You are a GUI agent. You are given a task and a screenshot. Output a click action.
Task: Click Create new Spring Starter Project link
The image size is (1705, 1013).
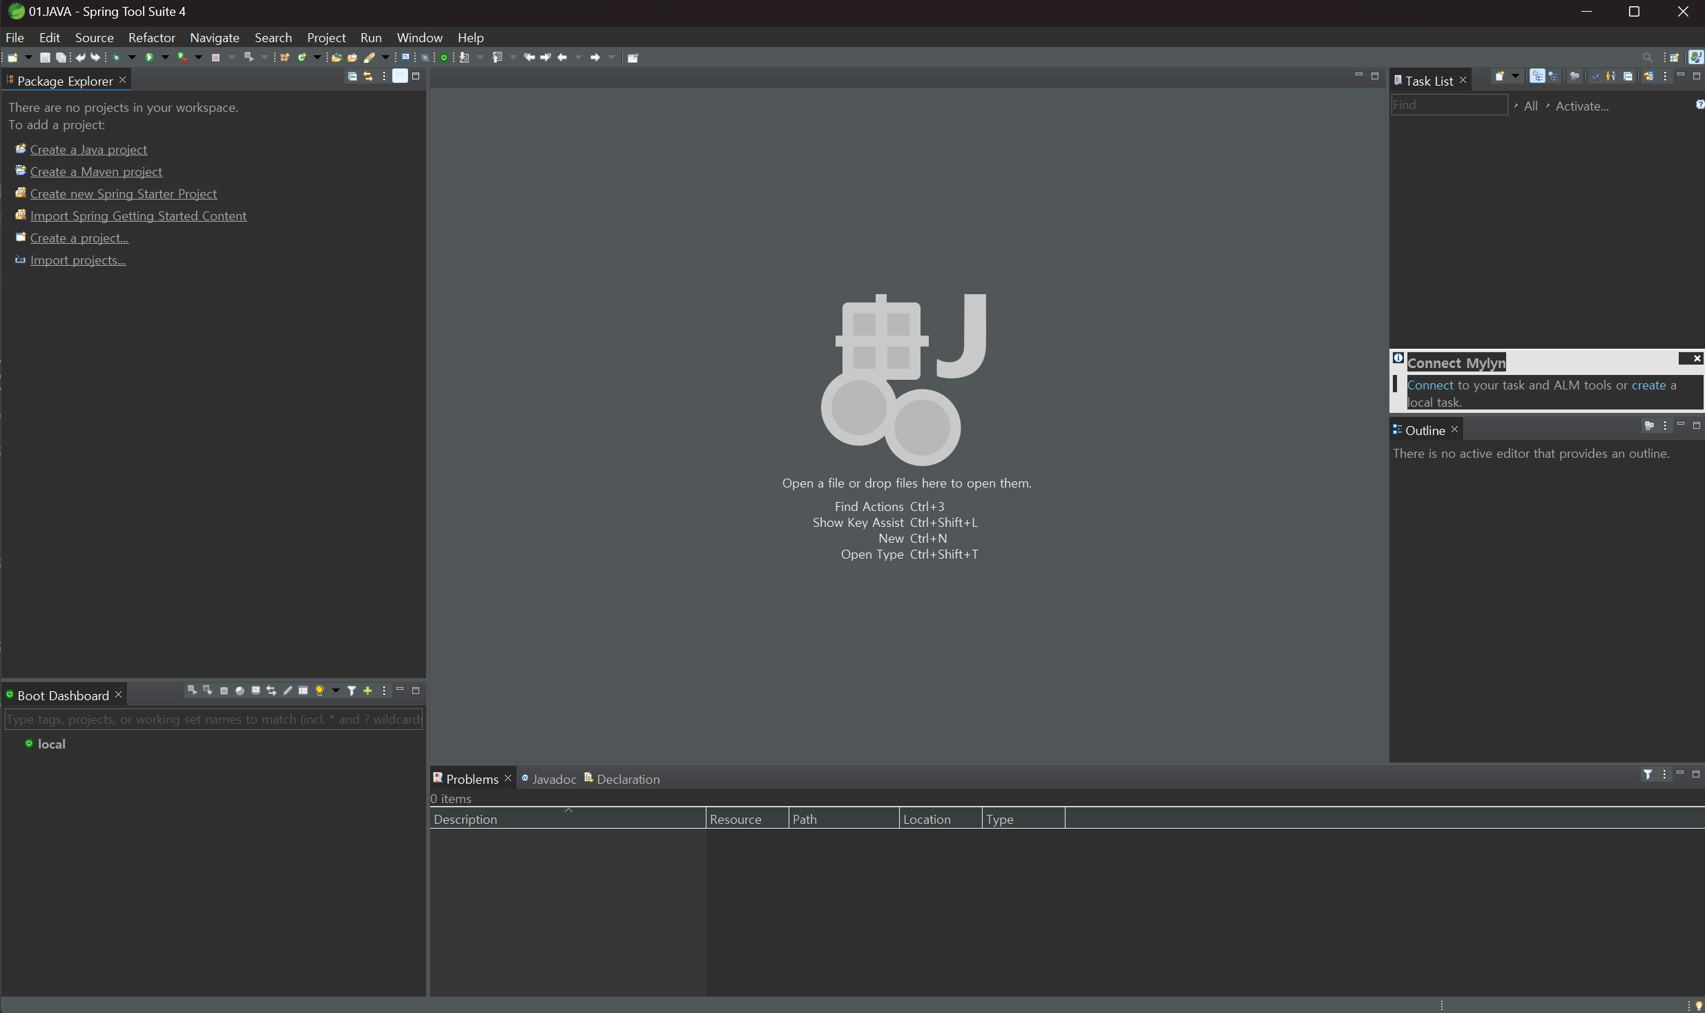(123, 194)
